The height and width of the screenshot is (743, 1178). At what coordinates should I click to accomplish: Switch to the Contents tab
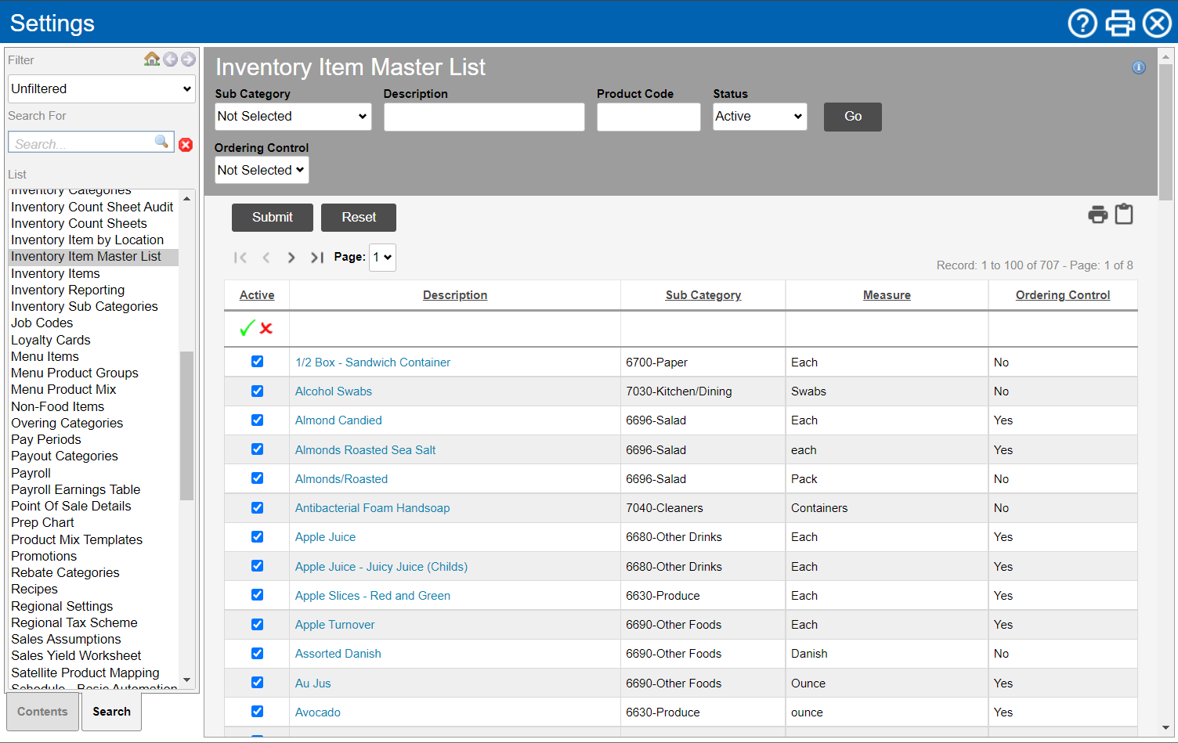[x=42, y=712]
